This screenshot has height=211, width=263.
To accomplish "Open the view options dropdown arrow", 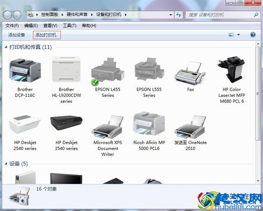I will point(238,35).
